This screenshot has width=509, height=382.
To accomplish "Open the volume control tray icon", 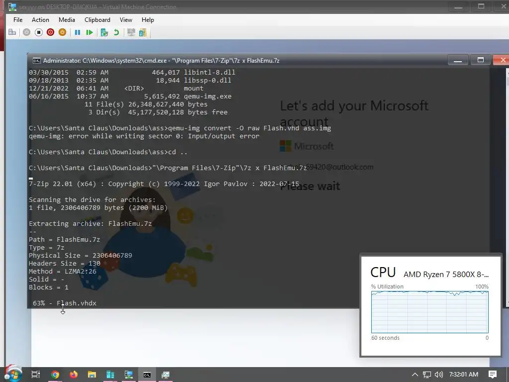I will pyautogui.click(x=439, y=375).
